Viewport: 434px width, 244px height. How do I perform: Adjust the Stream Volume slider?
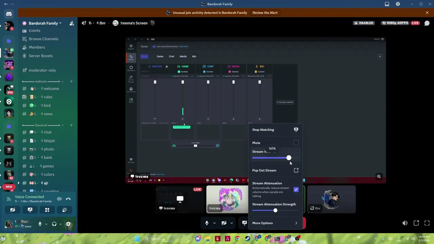click(275, 158)
